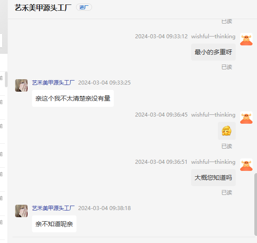257x243 pixels.
Task: Click buyer avatar beside 09:33:12 message
Action: pos(246,39)
